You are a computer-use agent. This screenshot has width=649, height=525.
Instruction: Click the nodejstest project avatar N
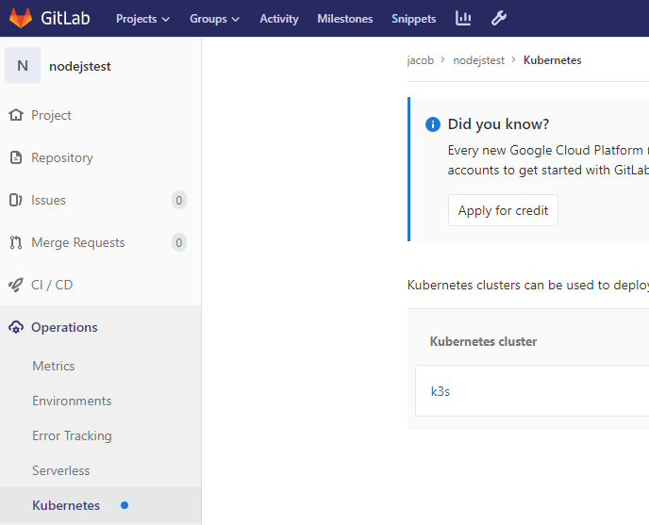point(23,65)
